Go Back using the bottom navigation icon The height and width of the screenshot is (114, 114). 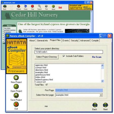(95, 105)
